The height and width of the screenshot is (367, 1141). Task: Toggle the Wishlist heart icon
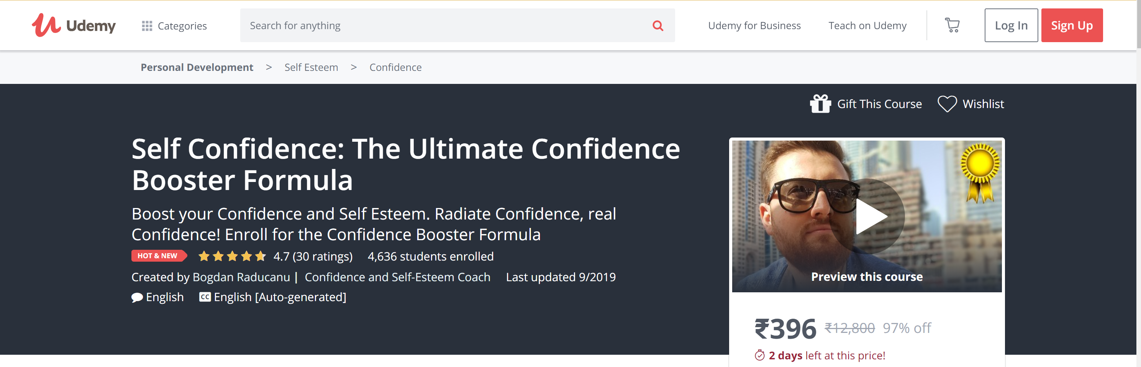[x=947, y=104]
